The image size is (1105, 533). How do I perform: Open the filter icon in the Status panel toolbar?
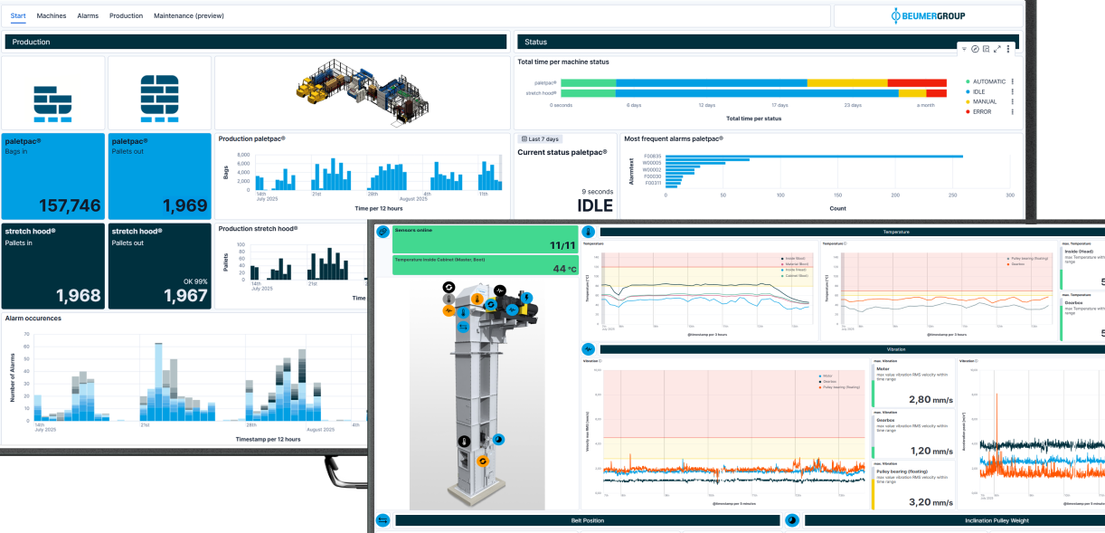tap(964, 49)
